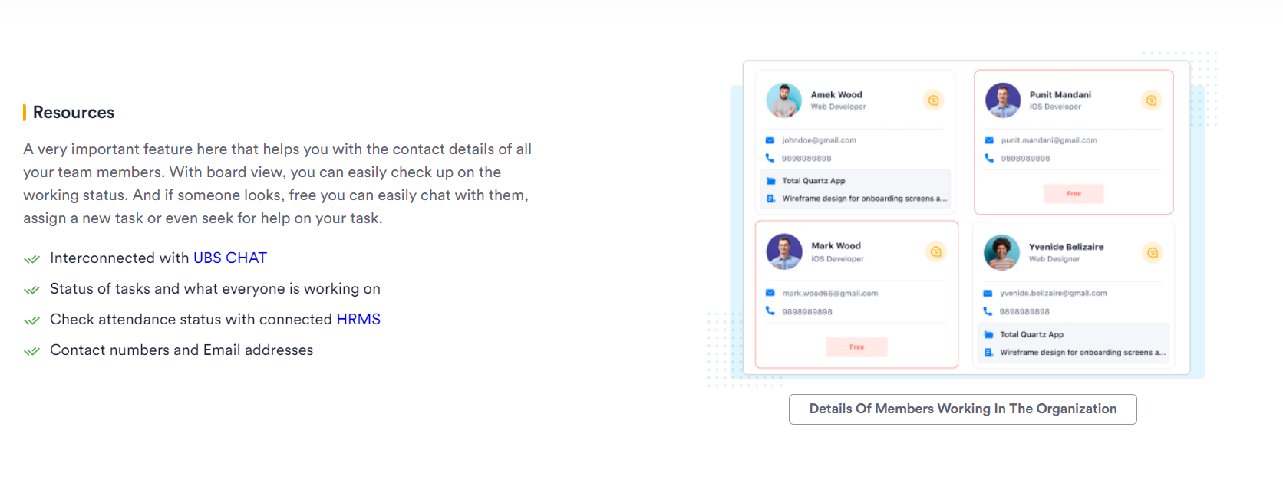Screen dimensions: 1283x496
Task: Open chat icon beside Punit Mandani
Action: [x=1151, y=100]
